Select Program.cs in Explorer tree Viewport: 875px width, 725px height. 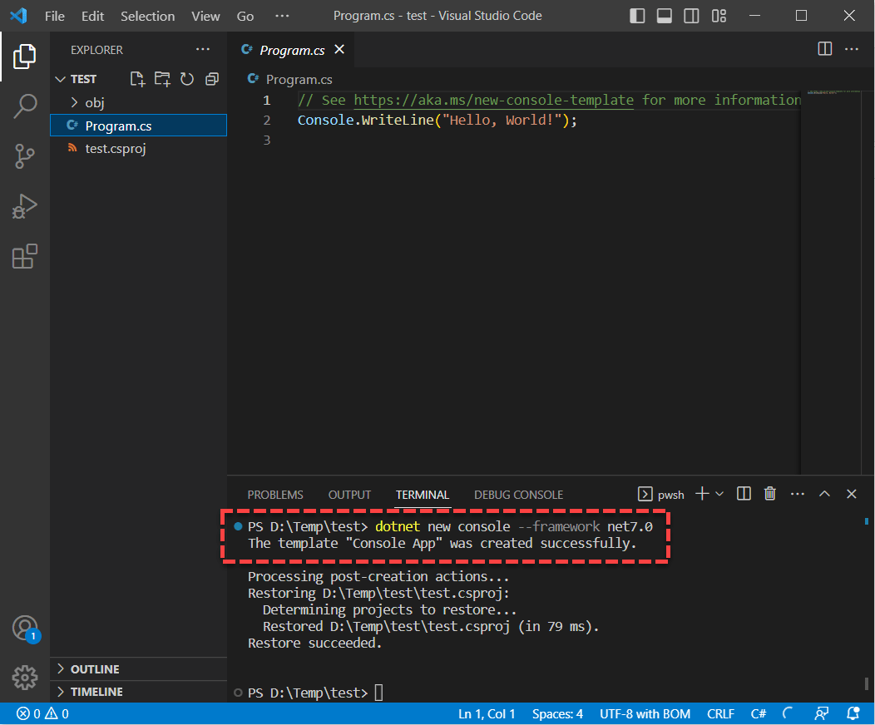[x=138, y=126]
